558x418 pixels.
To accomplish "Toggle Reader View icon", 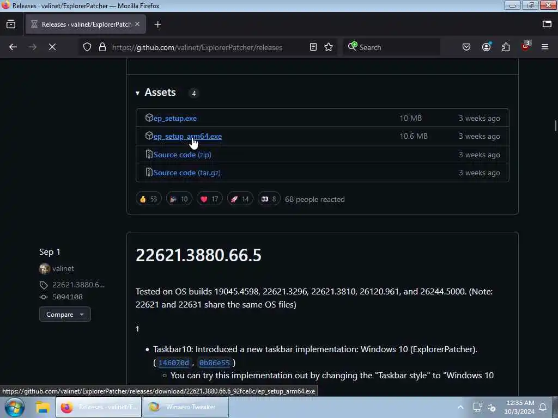I will (x=313, y=47).
